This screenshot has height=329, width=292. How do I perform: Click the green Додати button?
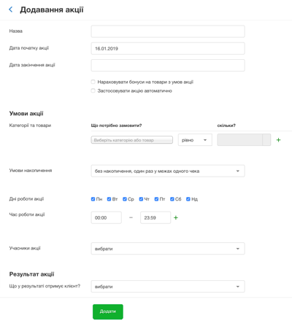[x=108, y=311]
